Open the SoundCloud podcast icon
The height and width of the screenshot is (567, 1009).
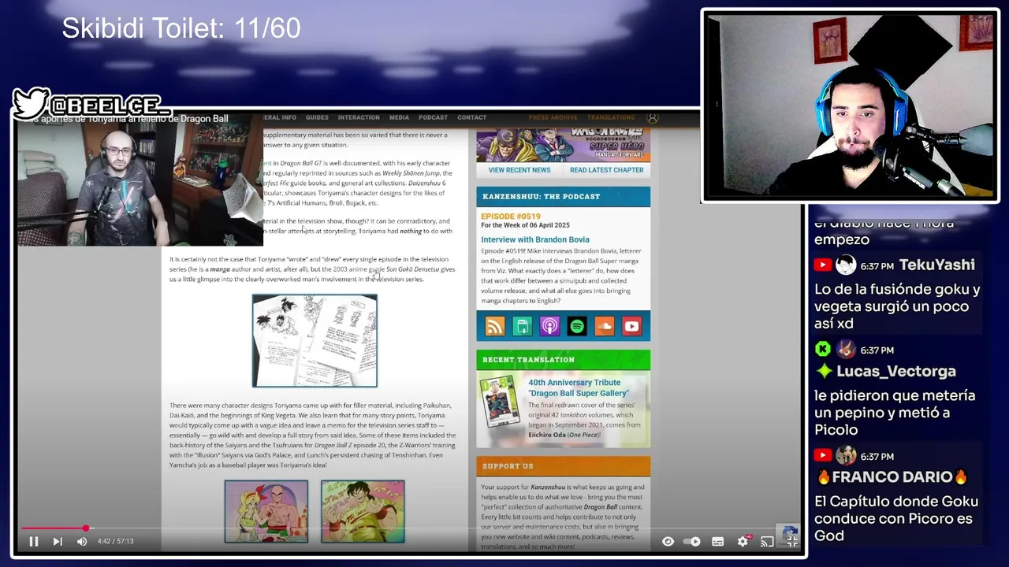pos(605,326)
